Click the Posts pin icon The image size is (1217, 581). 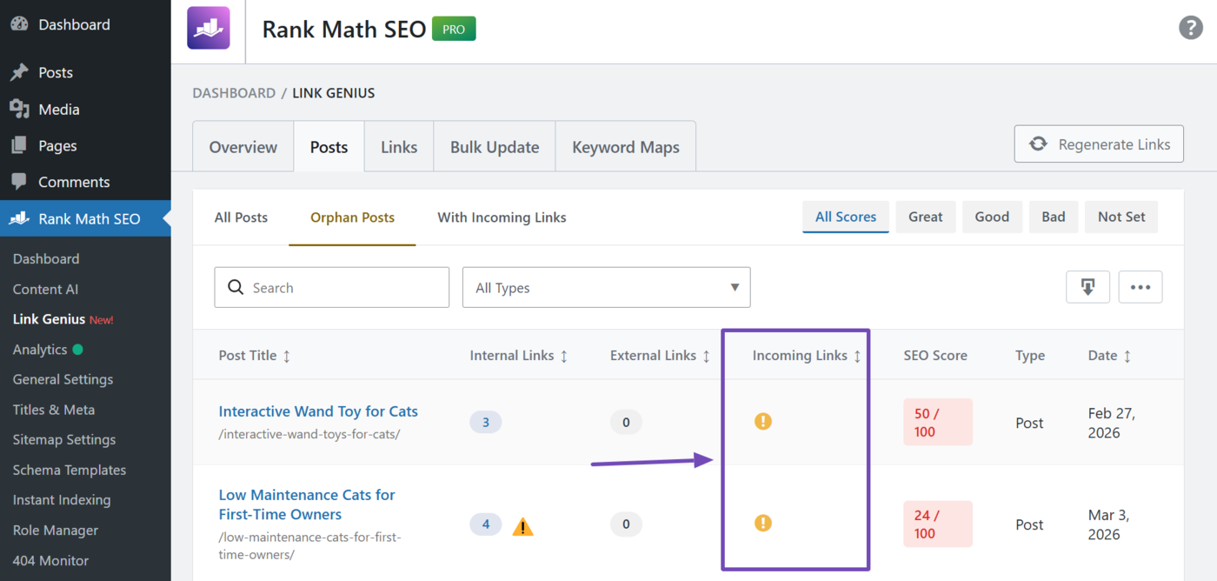19,72
